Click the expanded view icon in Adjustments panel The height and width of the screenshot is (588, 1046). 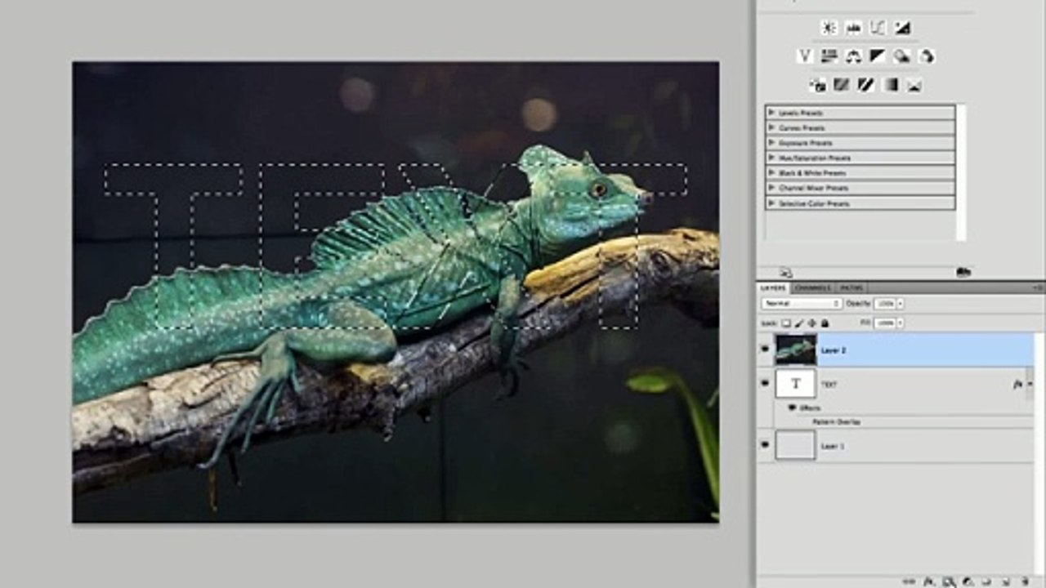(785, 272)
